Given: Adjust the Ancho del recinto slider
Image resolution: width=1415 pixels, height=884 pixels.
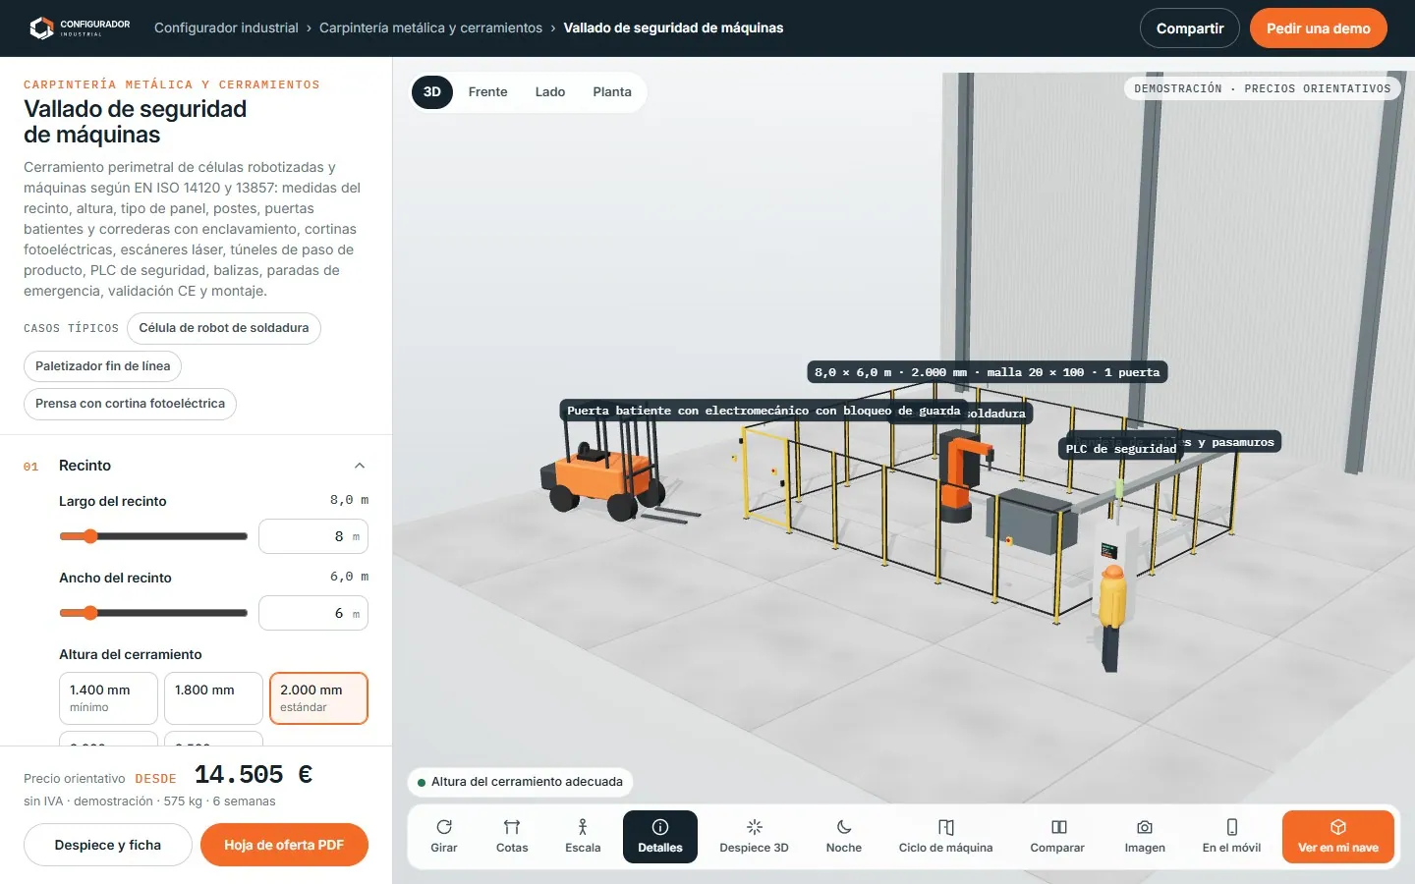Looking at the screenshot, I should [x=153, y=613].
